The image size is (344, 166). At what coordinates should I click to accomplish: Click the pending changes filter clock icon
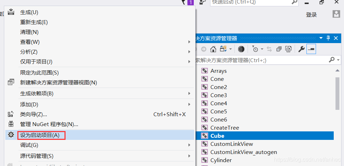[x=255, y=49]
